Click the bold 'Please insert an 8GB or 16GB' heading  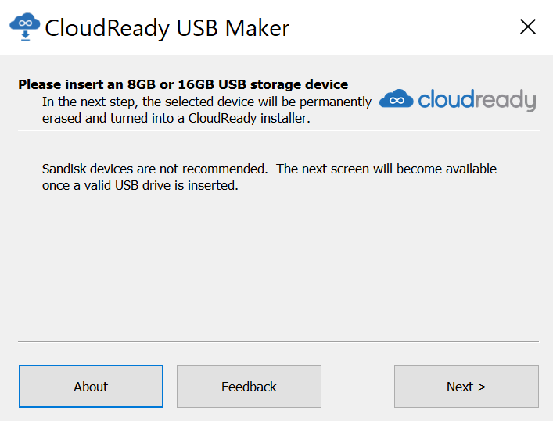pyautogui.click(x=183, y=84)
